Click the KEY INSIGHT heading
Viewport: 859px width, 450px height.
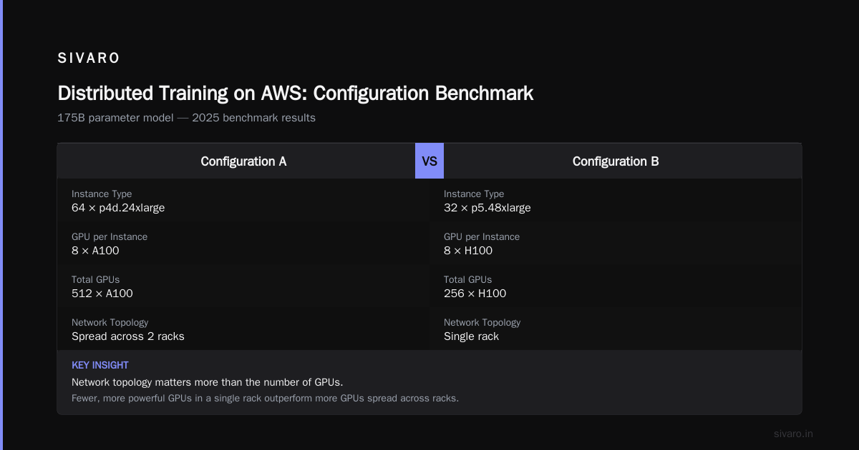pyautogui.click(x=100, y=365)
